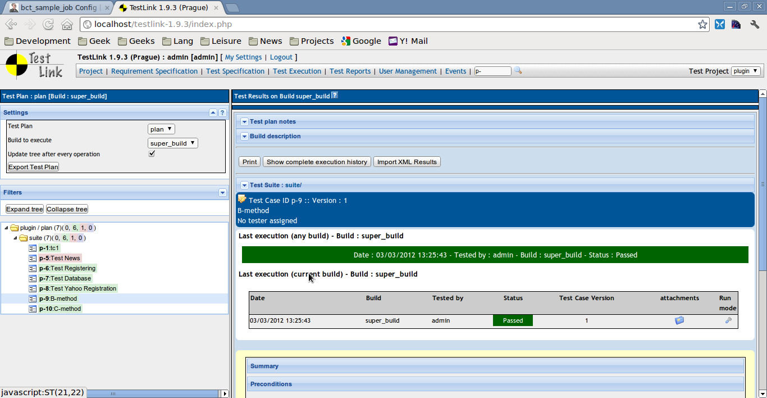
Task: Click the attachments folder icon in results row
Action: click(679, 320)
